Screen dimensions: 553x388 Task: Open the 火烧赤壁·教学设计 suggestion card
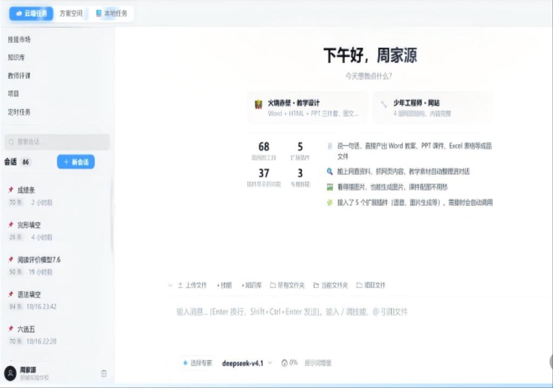[307, 108]
